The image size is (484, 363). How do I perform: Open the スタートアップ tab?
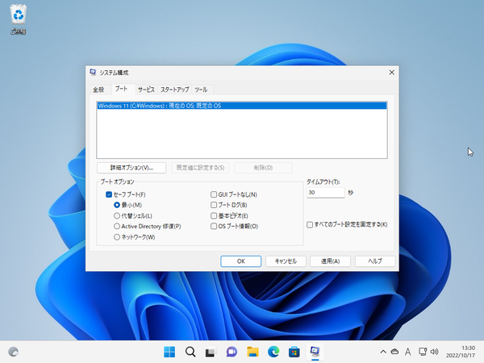tap(174, 90)
